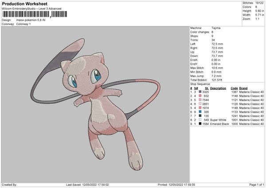The width and height of the screenshot is (266, 188).
Task: Click the Machine value 'Tajima'
Action: (216, 28)
